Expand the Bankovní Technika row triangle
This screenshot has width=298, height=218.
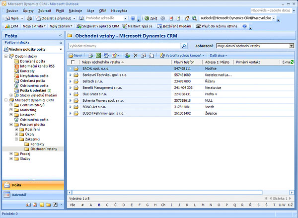(x=71, y=75)
